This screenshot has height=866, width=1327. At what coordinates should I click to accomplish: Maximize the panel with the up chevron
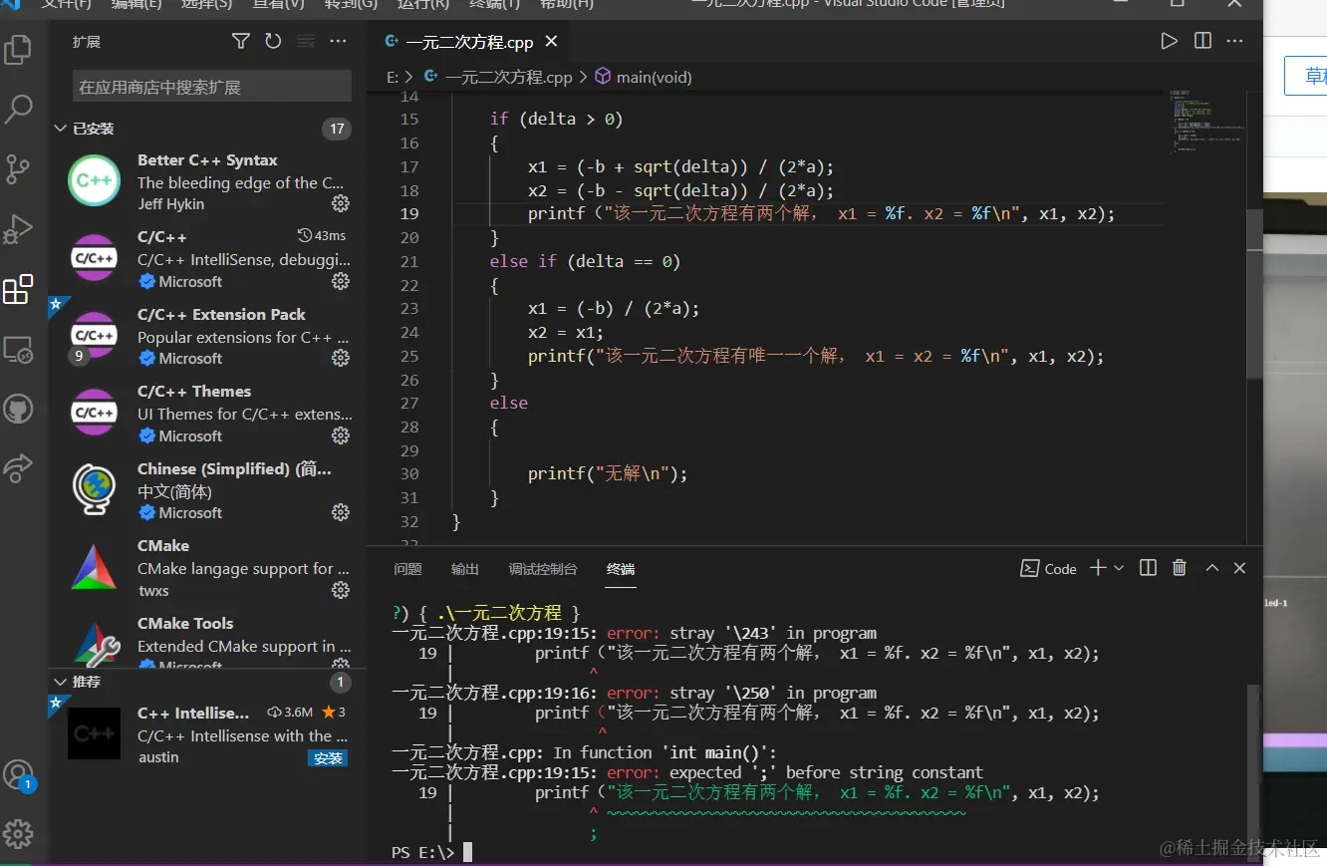pyautogui.click(x=1212, y=568)
